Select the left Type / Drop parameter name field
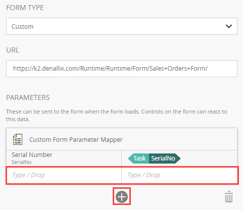The width and height of the screenshot is (243, 210). [x=64, y=175]
